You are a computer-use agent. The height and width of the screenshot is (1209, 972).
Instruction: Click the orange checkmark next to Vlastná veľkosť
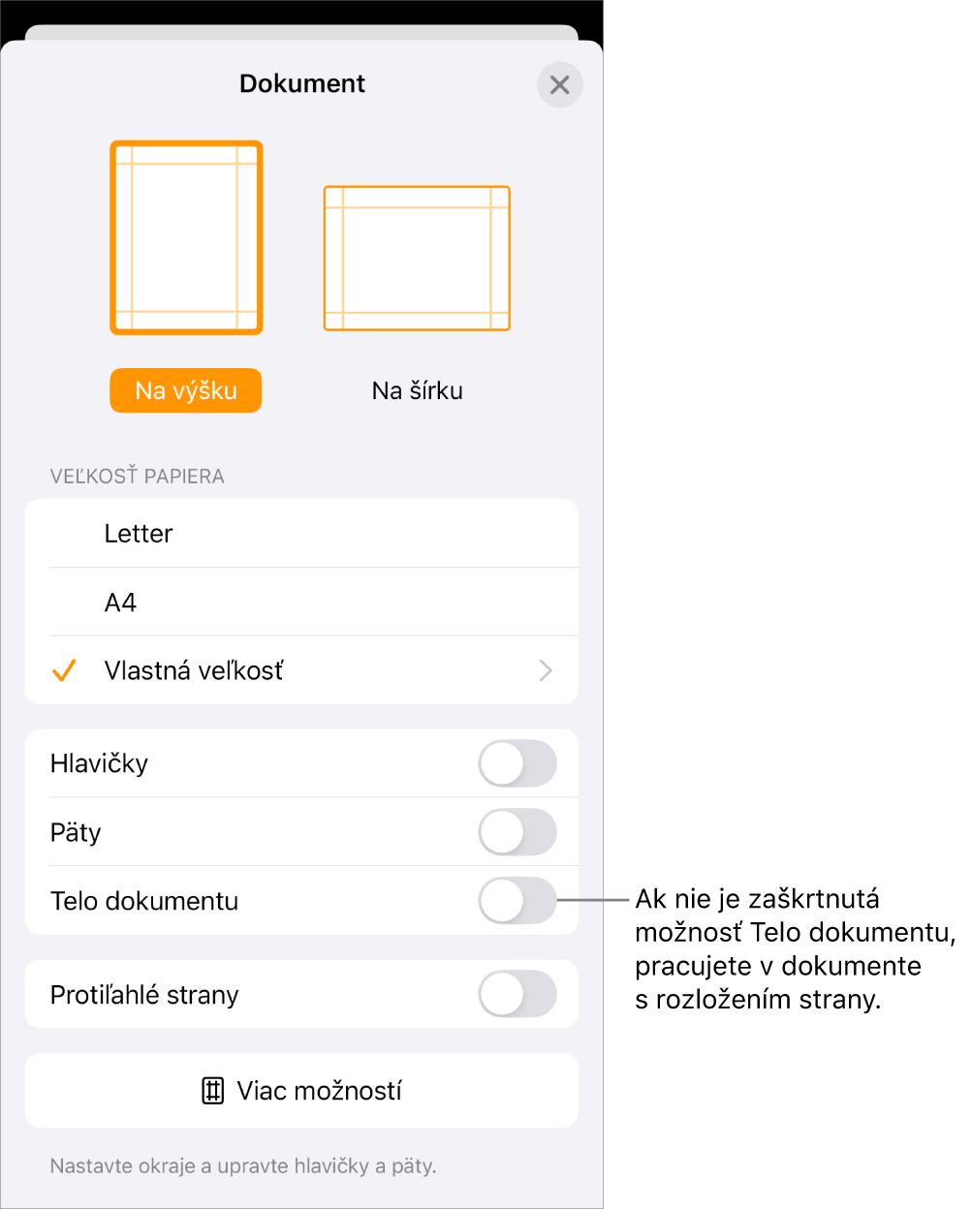[x=64, y=670]
